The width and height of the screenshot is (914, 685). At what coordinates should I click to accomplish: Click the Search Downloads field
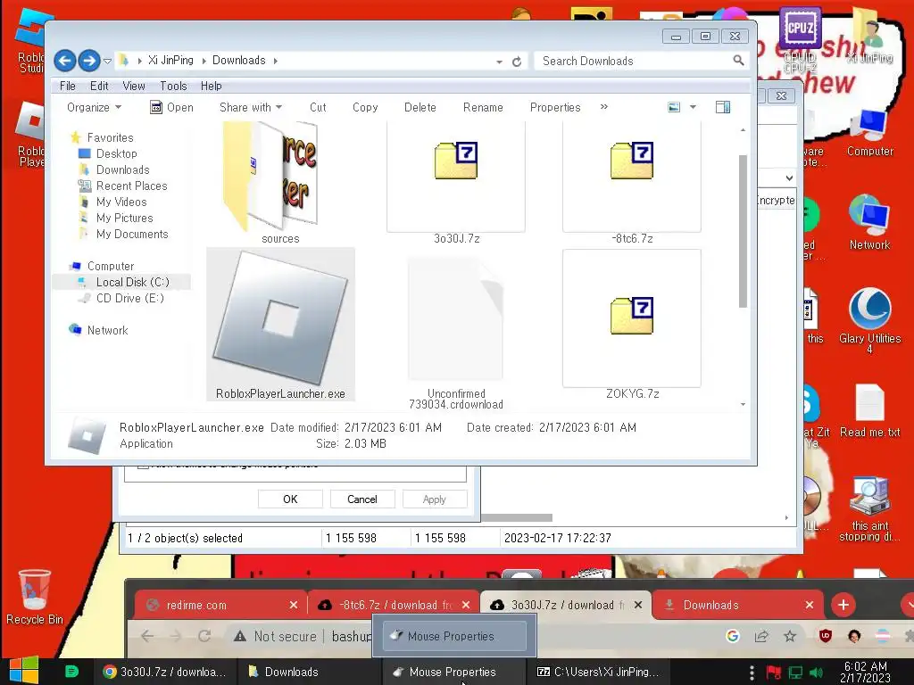pyautogui.click(x=640, y=61)
